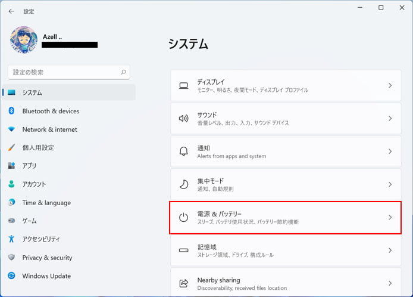This screenshot has height=297, width=413.
Task: Expand 電源 & バッテリー row chevron
Action: click(390, 217)
